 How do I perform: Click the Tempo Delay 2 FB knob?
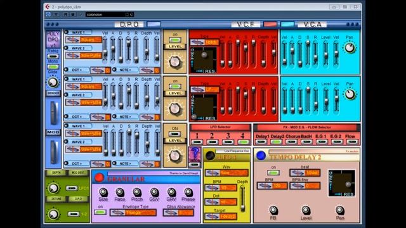(x=273, y=210)
